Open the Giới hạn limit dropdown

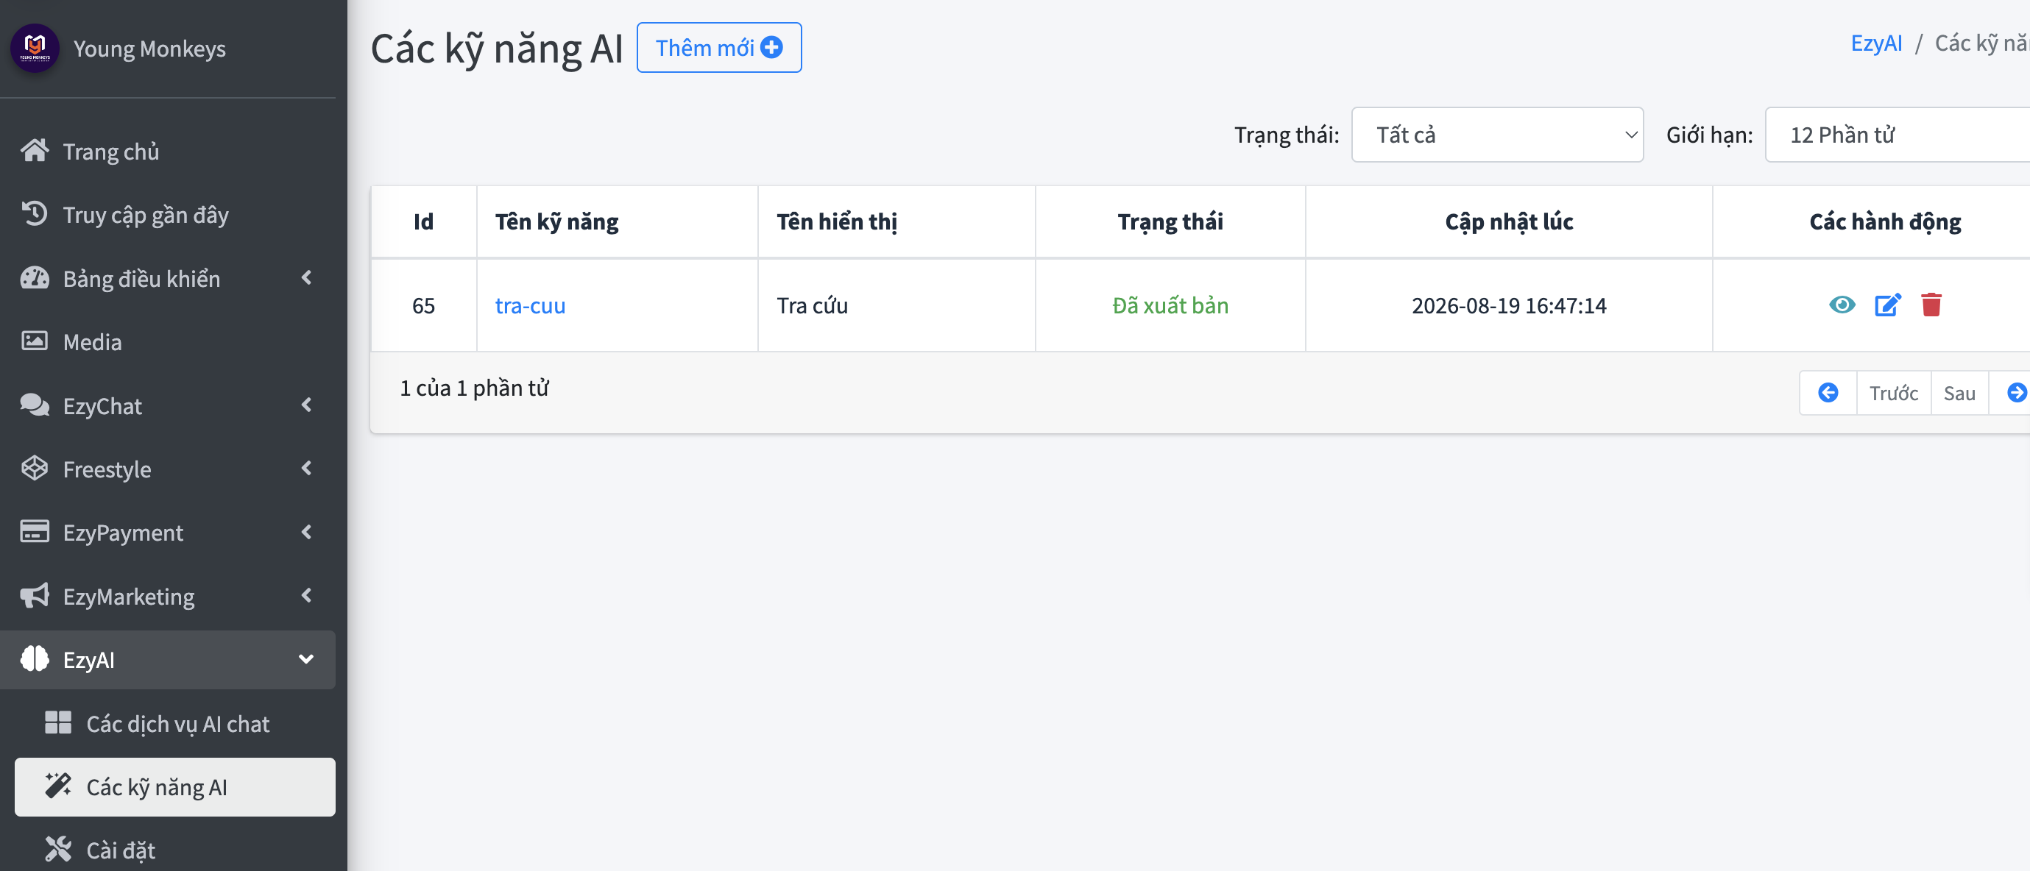click(1898, 135)
